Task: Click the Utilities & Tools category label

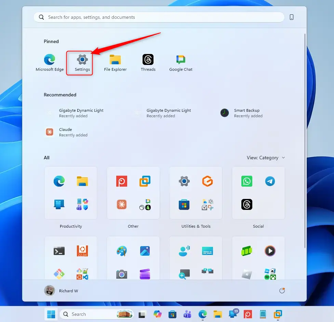Action: coord(196,226)
